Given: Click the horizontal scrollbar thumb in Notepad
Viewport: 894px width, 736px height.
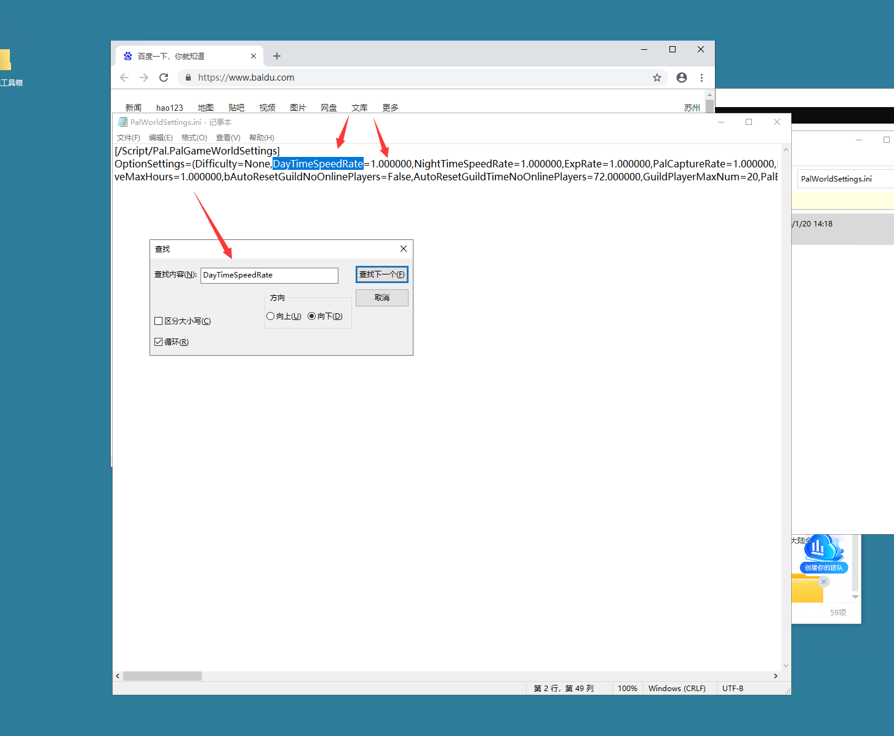Looking at the screenshot, I should point(162,676).
